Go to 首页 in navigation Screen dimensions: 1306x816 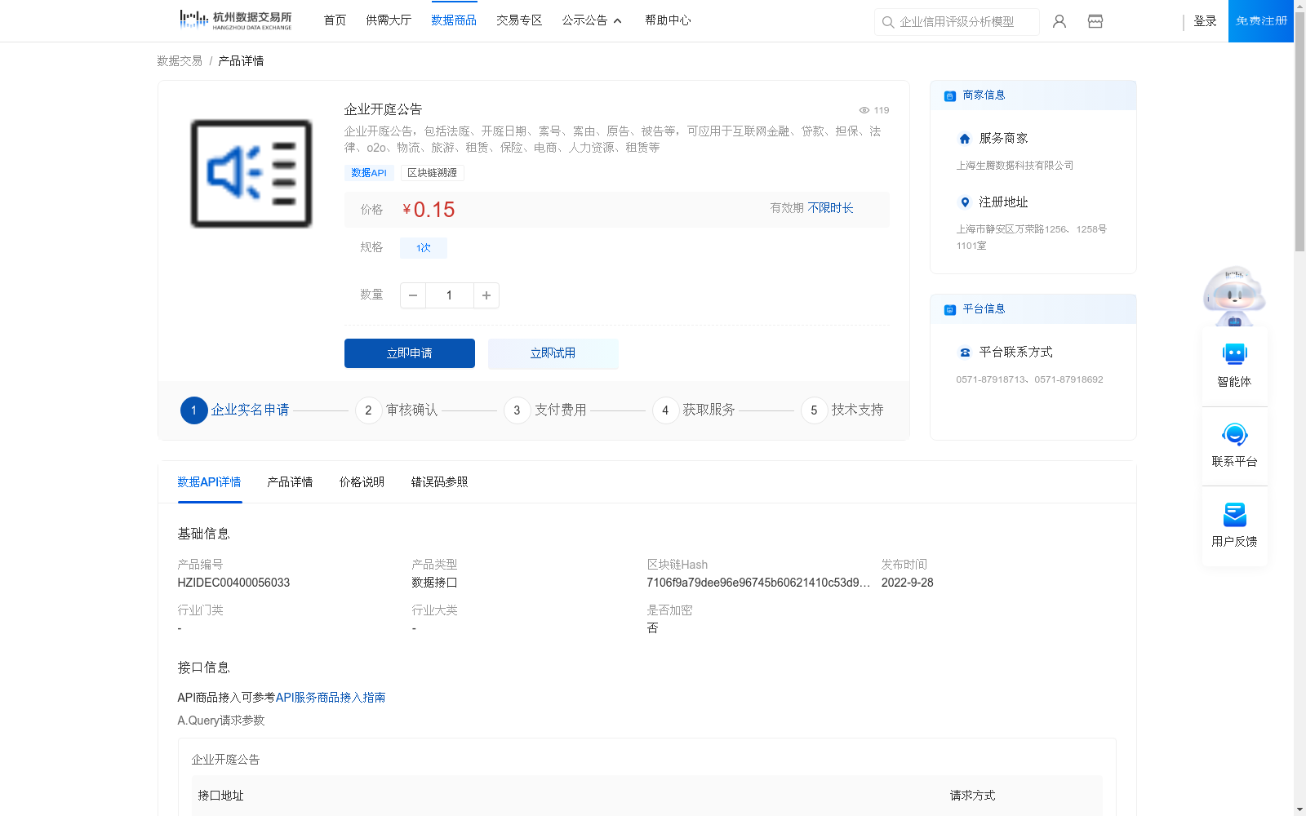pos(335,20)
